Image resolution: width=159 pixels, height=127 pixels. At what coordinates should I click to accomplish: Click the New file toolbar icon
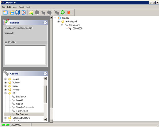pyautogui.click(x=6, y=12)
